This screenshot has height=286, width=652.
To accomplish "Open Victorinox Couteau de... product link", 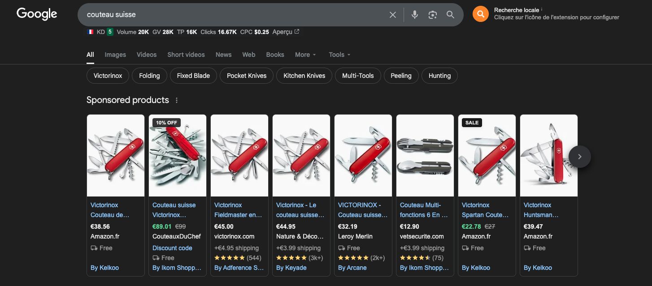I will (110, 210).
